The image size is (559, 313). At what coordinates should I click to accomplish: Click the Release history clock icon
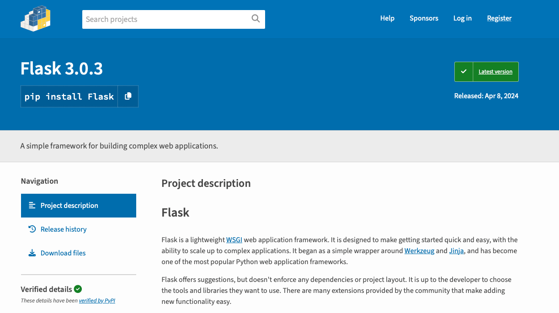tap(32, 229)
